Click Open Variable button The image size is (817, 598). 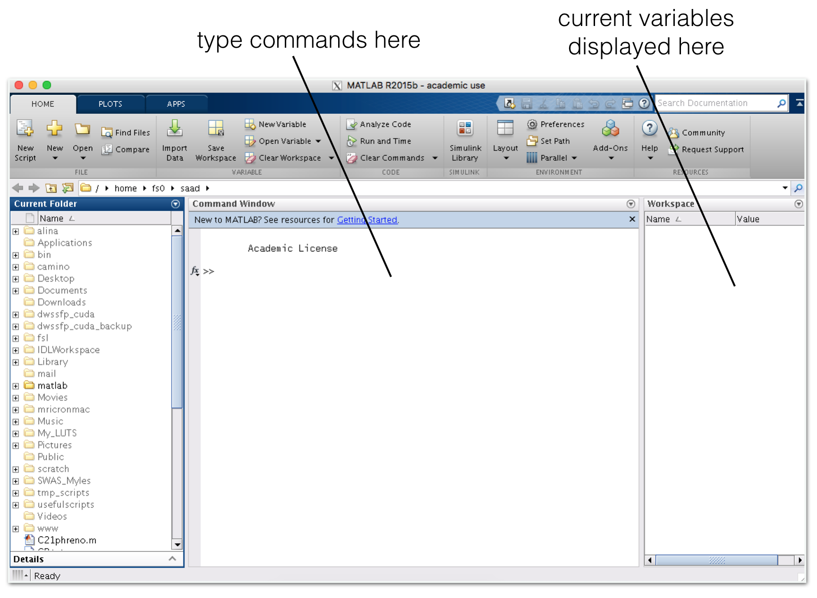point(279,141)
